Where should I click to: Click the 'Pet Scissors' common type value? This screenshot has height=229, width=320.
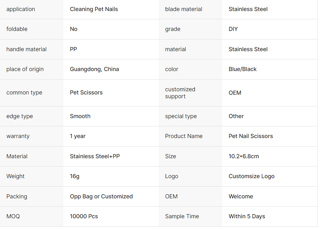point(86,93)
